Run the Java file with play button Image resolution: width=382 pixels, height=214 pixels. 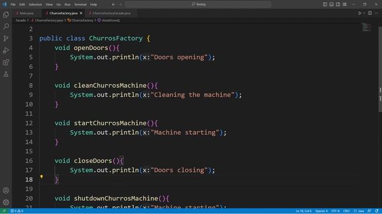359,13
